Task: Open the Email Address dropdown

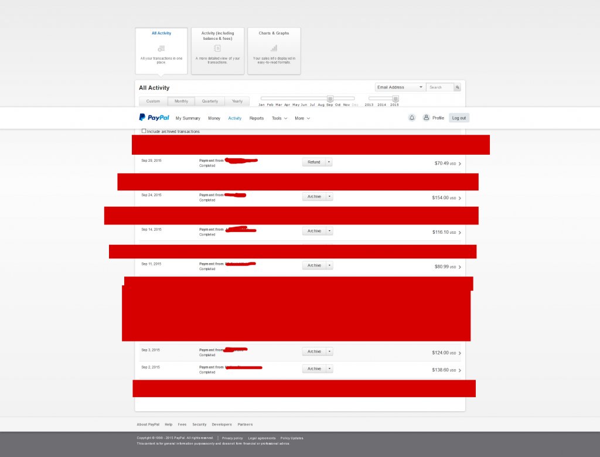Action: point(400,87)
